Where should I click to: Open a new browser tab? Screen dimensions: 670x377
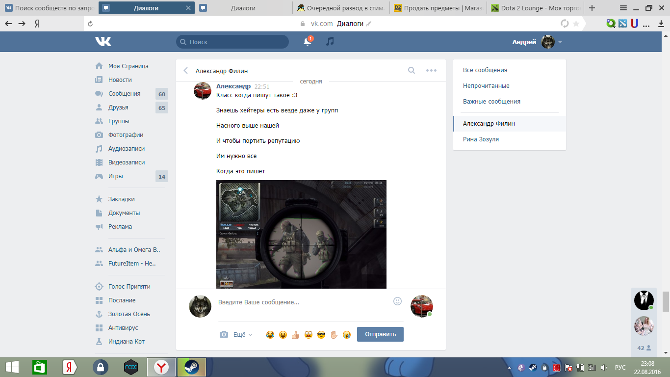coord(592,8)
